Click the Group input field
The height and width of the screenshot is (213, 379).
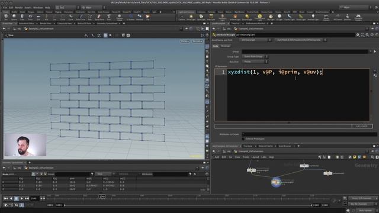point(305,51)
